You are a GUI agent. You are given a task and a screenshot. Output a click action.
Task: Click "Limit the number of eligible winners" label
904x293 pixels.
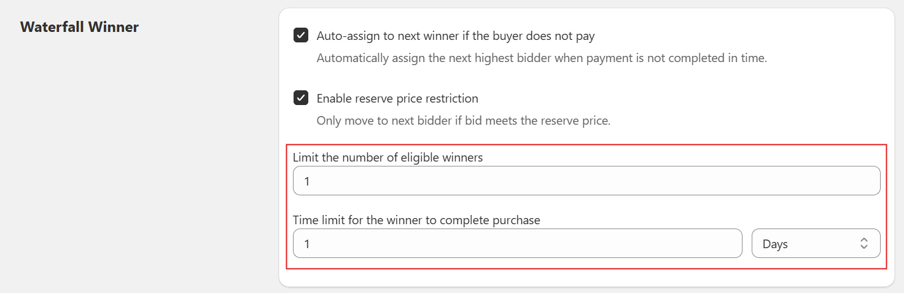[388, 158]
